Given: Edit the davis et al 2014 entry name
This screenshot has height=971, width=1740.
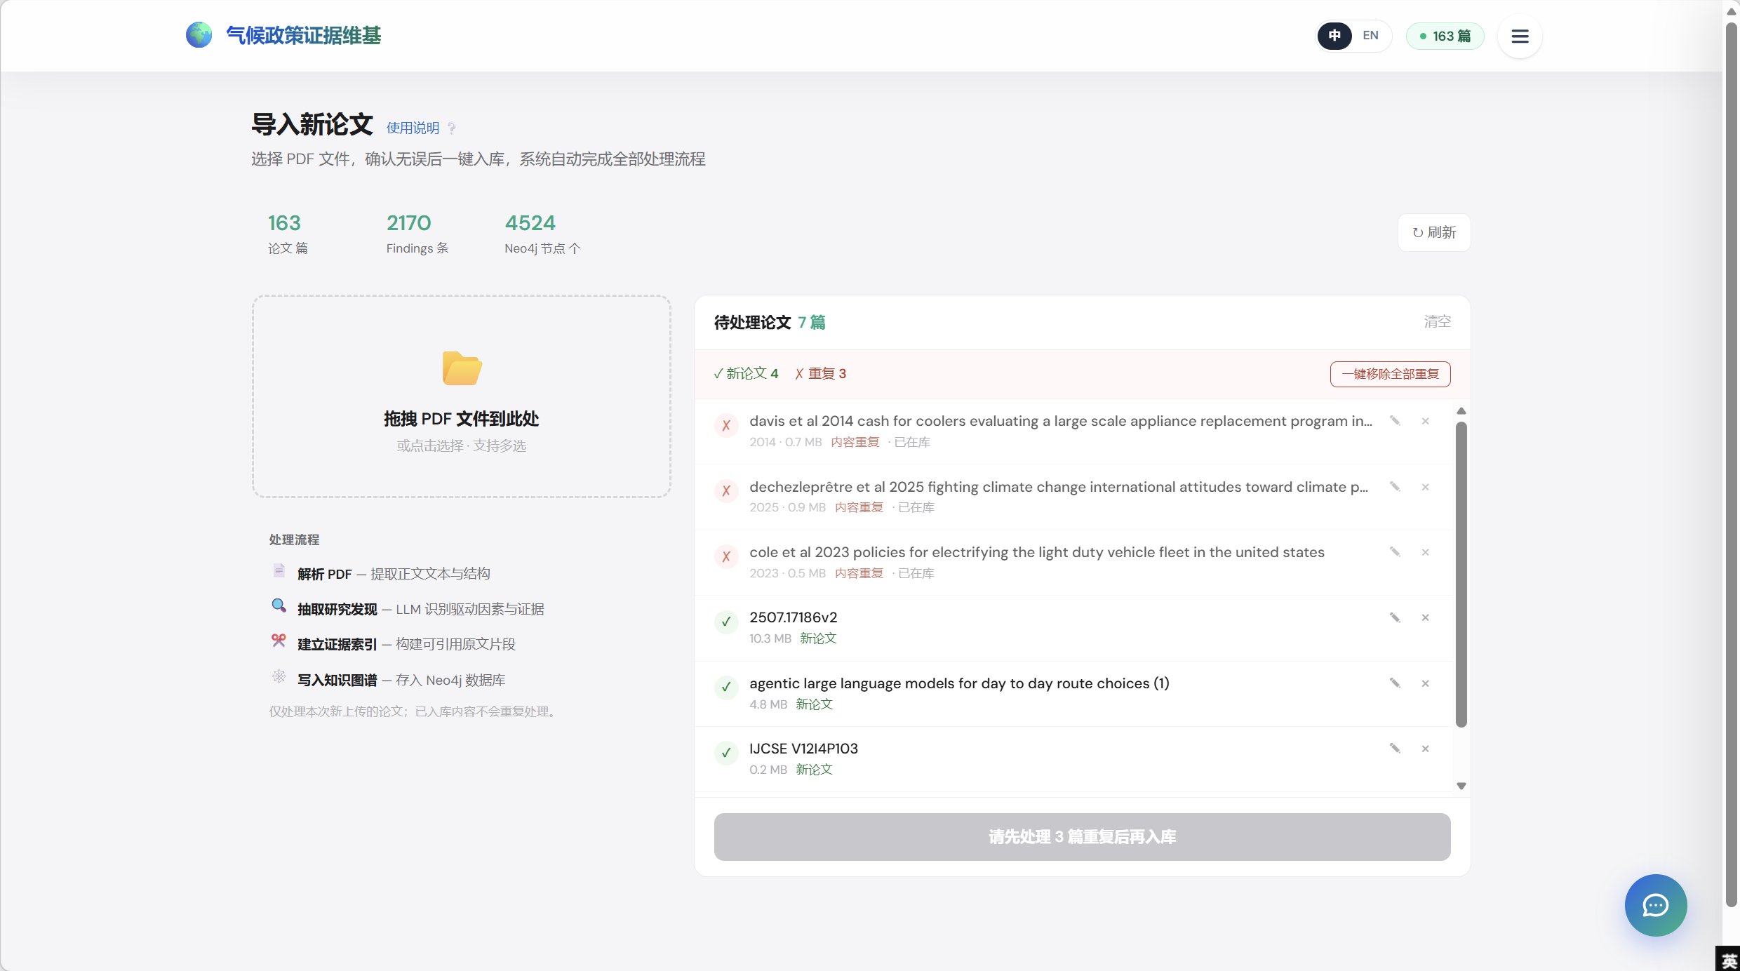Looking at the screenshot, I should point(1395,421).
